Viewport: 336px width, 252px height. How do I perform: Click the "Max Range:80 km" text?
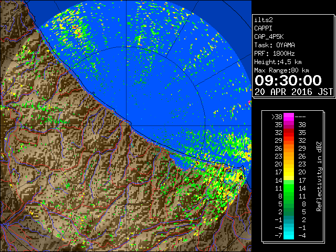point(281,70)
